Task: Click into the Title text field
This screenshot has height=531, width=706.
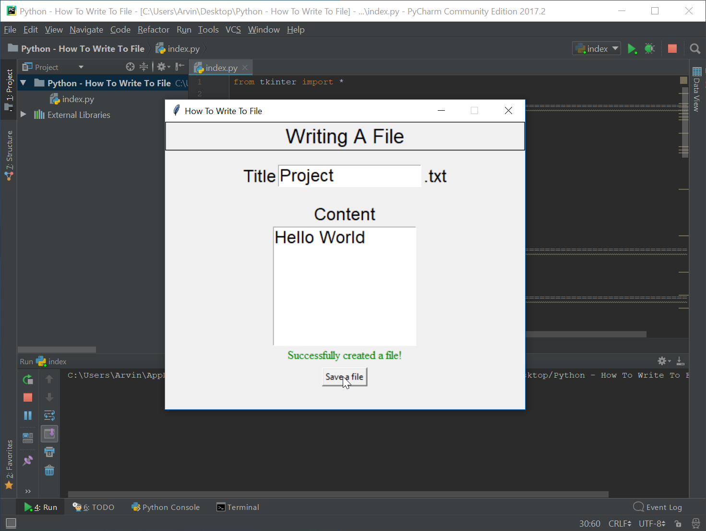Action: (x=349, y=176)
